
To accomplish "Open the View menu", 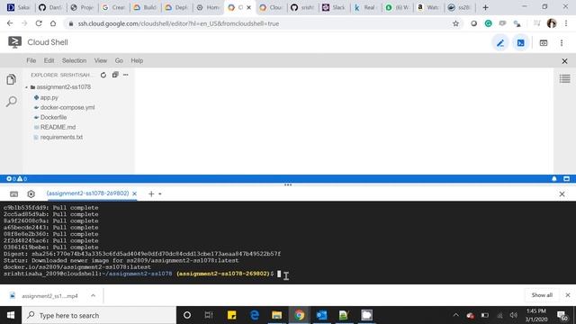I will [100, 60].
